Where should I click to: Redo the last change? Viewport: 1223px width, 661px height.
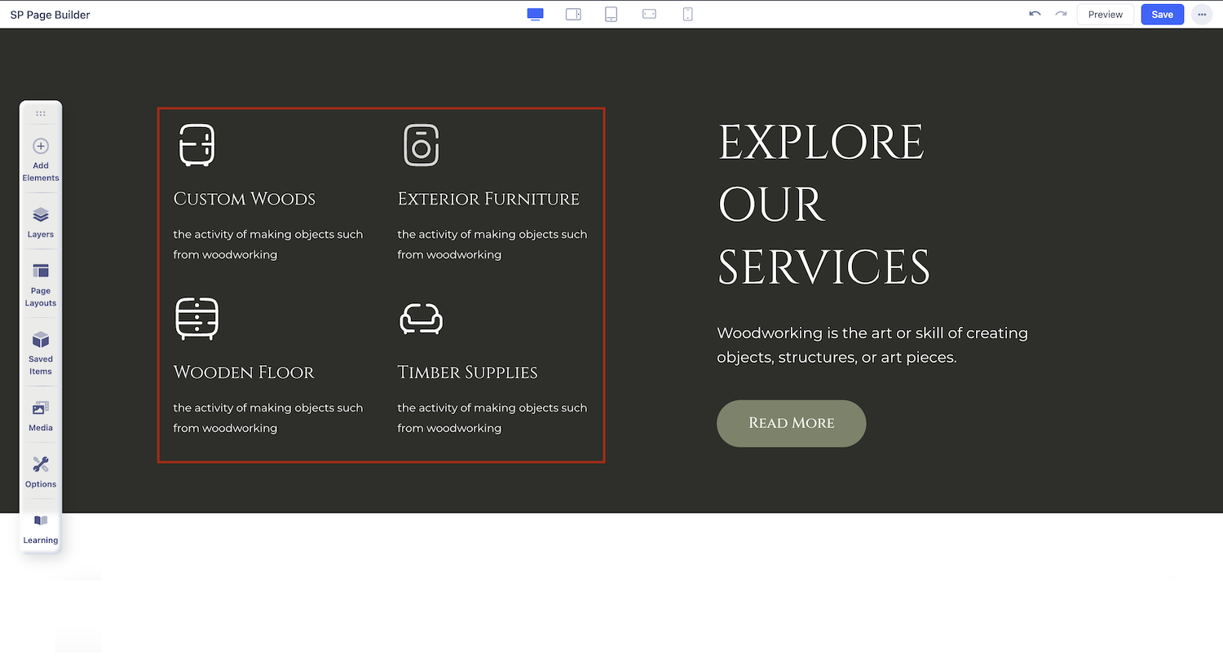[1061, 15]
